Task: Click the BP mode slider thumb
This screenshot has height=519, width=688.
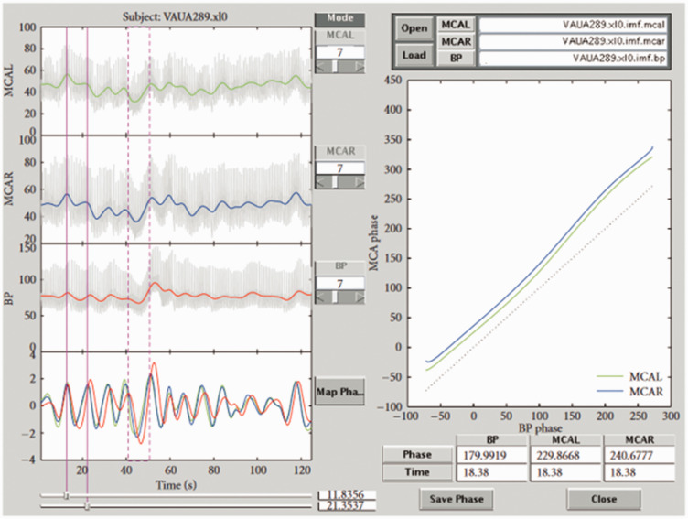Action: point(335,297)
